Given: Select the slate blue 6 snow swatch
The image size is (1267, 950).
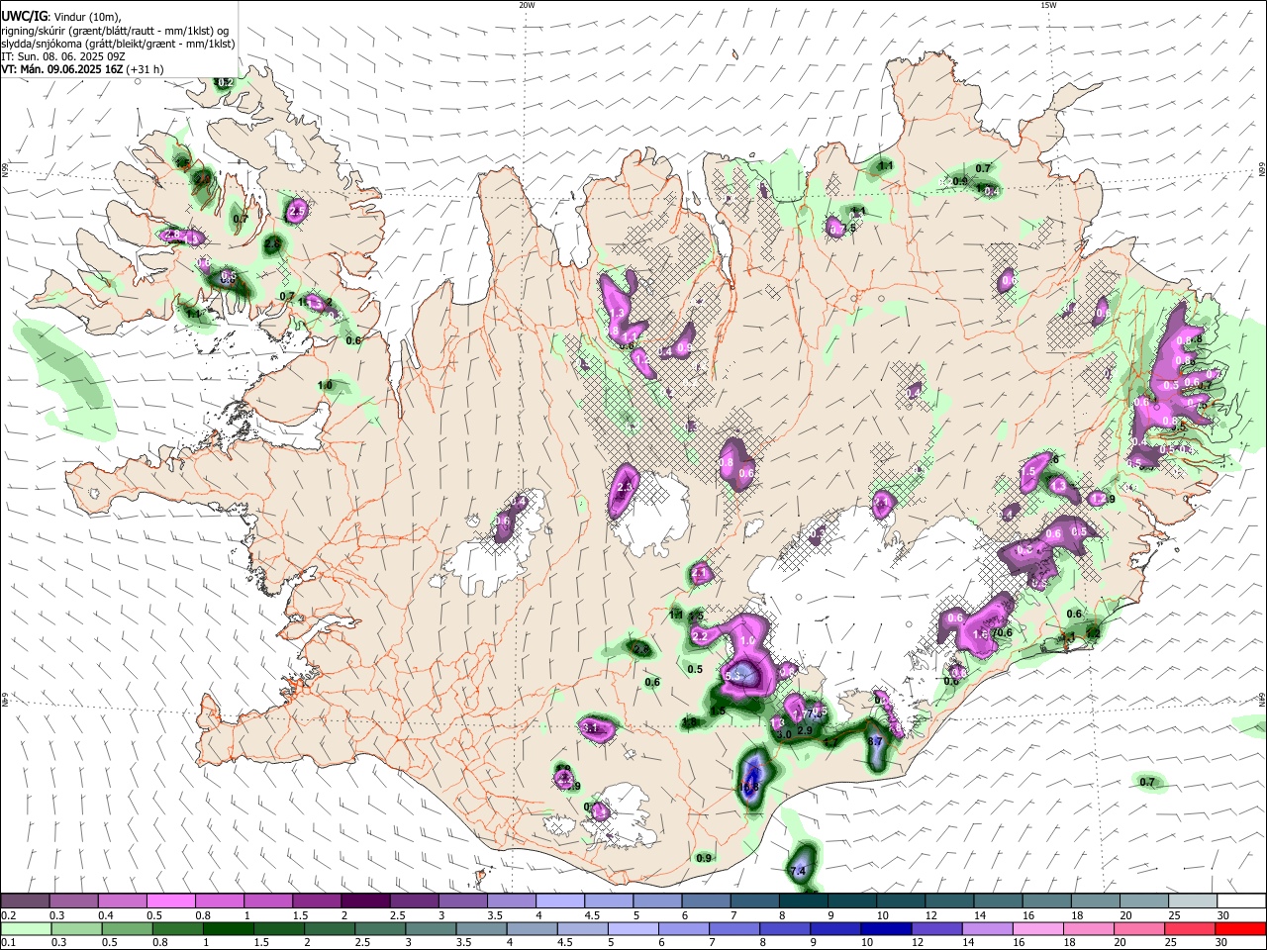Looking at the screenshot, I should pyautogui.click(x=706, y=901).
